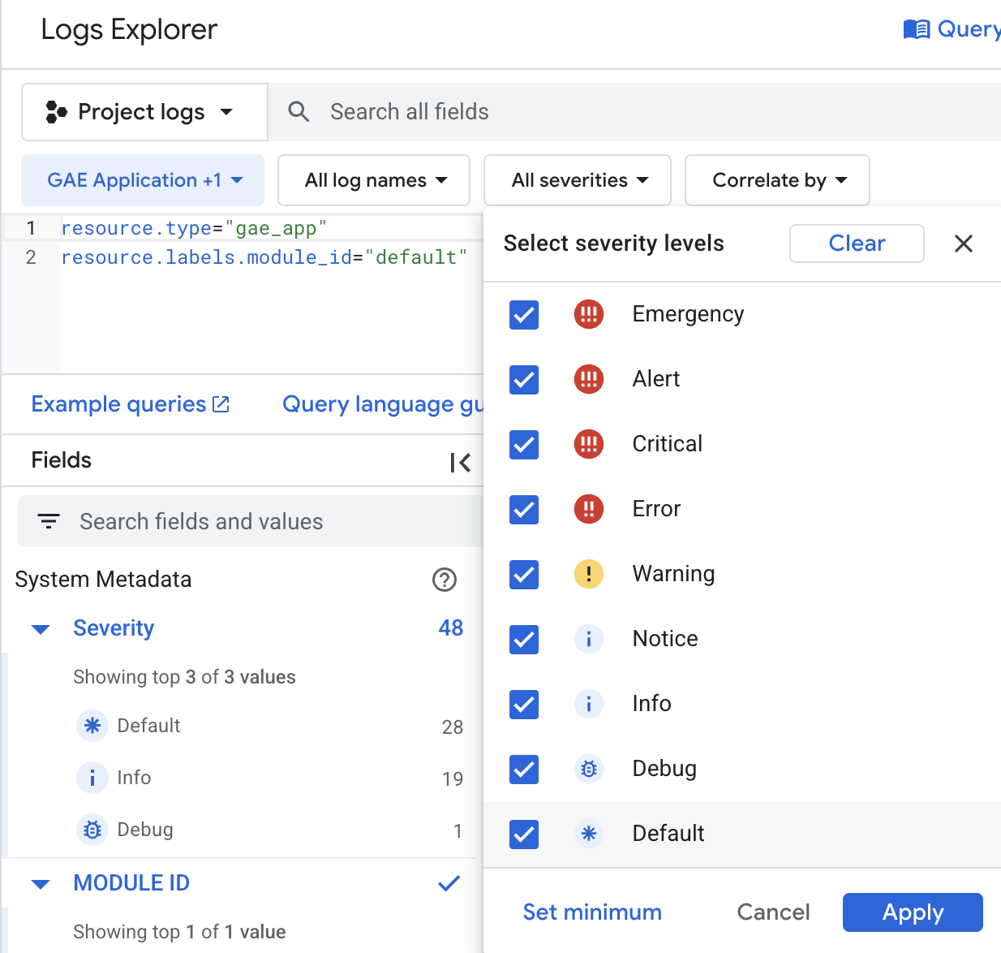Collapse the Severity field section arrow

(x=41, y=629)
